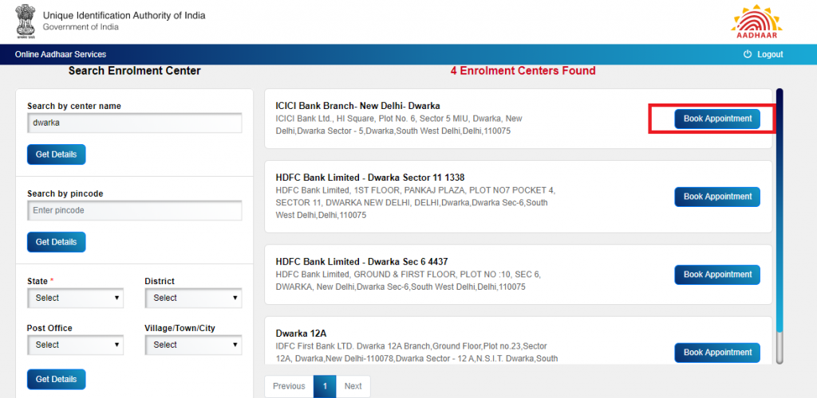
Task: Book Appointment at HDFC Dwarka Sector 11 1338
Action: (717, 197)
